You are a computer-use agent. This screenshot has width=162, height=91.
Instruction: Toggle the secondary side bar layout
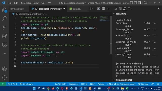(139, 3)
